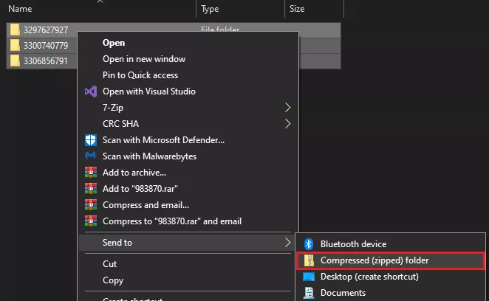Viewport: 489px width, 301px height.
Task: Click WinRAR icon beside Add to "983870.rar"
Action: (91, 189)
